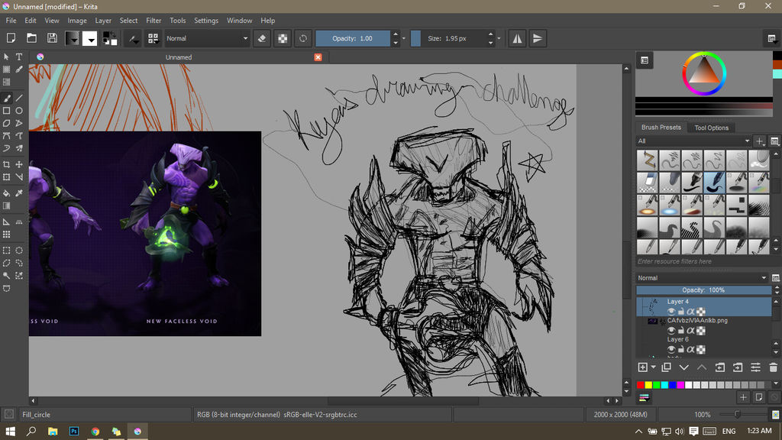Move layer down with down chevron

(683, 367)
